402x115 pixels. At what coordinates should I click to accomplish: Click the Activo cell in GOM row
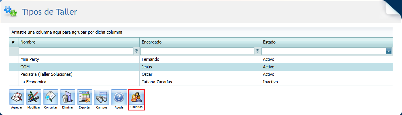point(327,67)
